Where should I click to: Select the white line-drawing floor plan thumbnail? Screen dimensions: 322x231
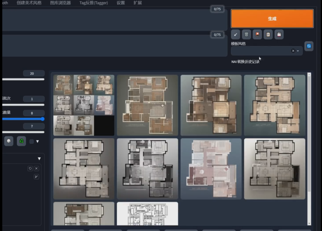click(147, 213)
